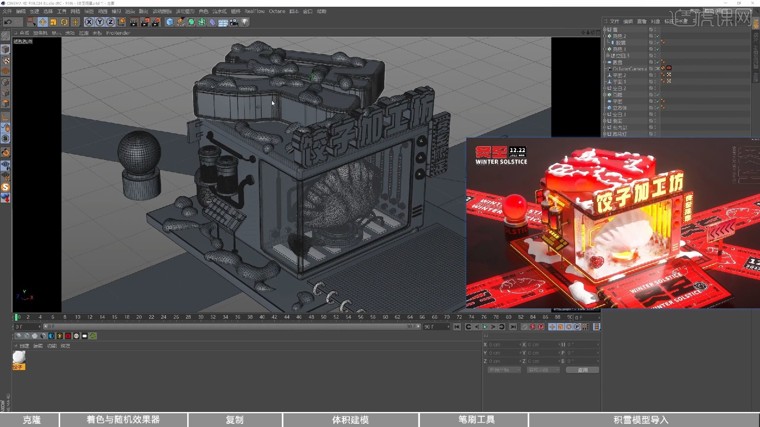Go to end of timeline
Image resolution: width=760 pixels, height=427 pixels.
click(x=513, y=327)
